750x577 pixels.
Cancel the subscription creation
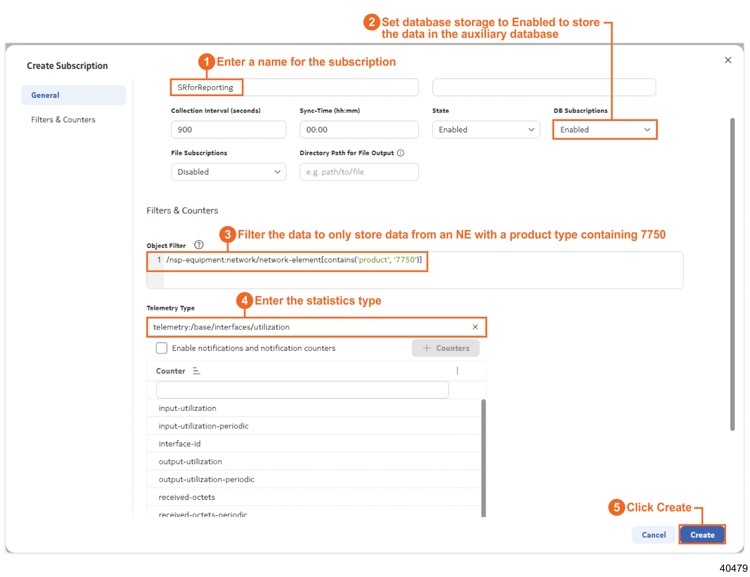(x=653, y=534)
